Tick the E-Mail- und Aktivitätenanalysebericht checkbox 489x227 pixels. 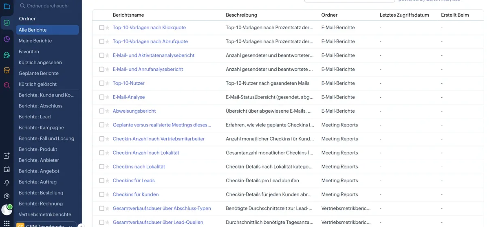click(101, 55)
